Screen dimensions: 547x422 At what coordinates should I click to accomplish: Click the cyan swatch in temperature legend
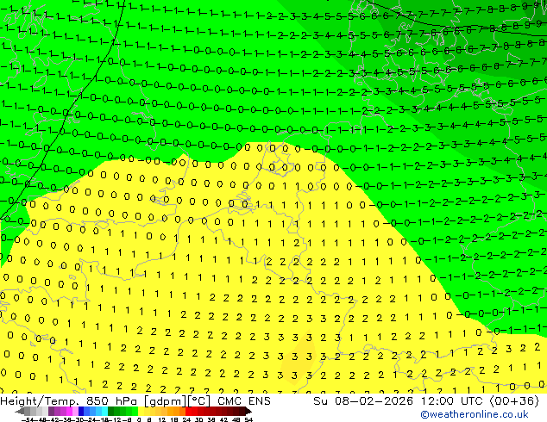click(104, 412)
